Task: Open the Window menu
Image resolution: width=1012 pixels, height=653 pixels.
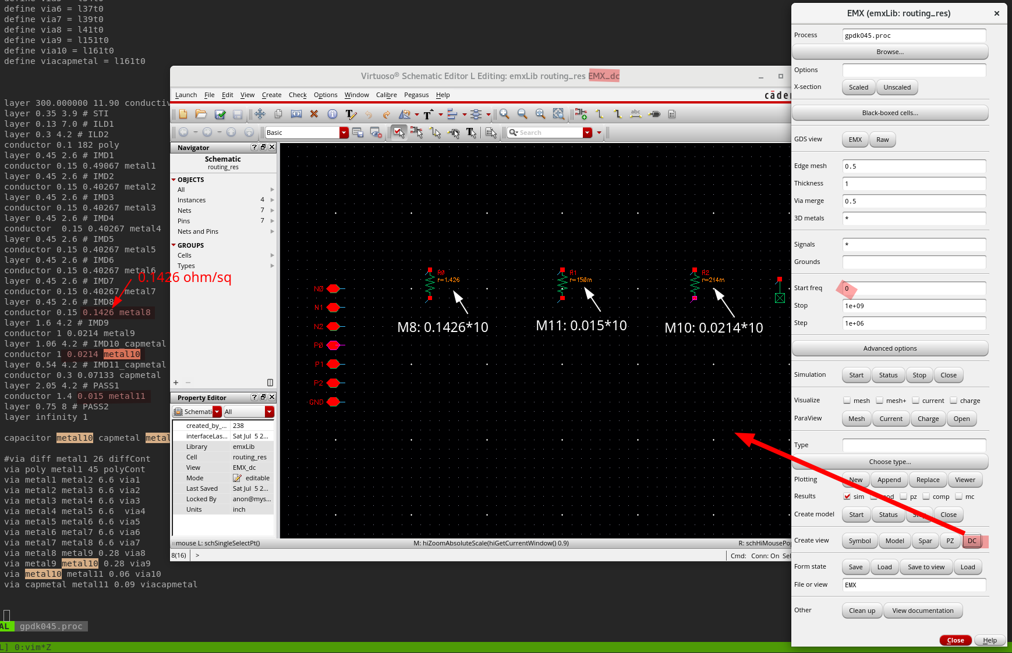Action: [x=357, y=95]
